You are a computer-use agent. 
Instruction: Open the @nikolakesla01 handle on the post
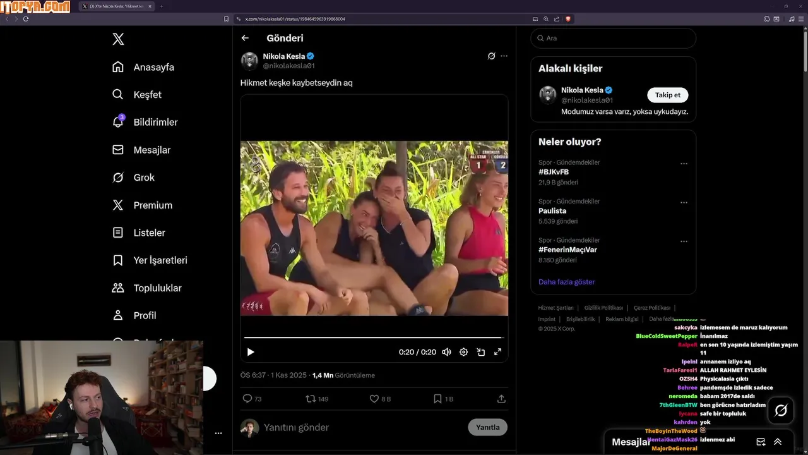tap(288, 66)
